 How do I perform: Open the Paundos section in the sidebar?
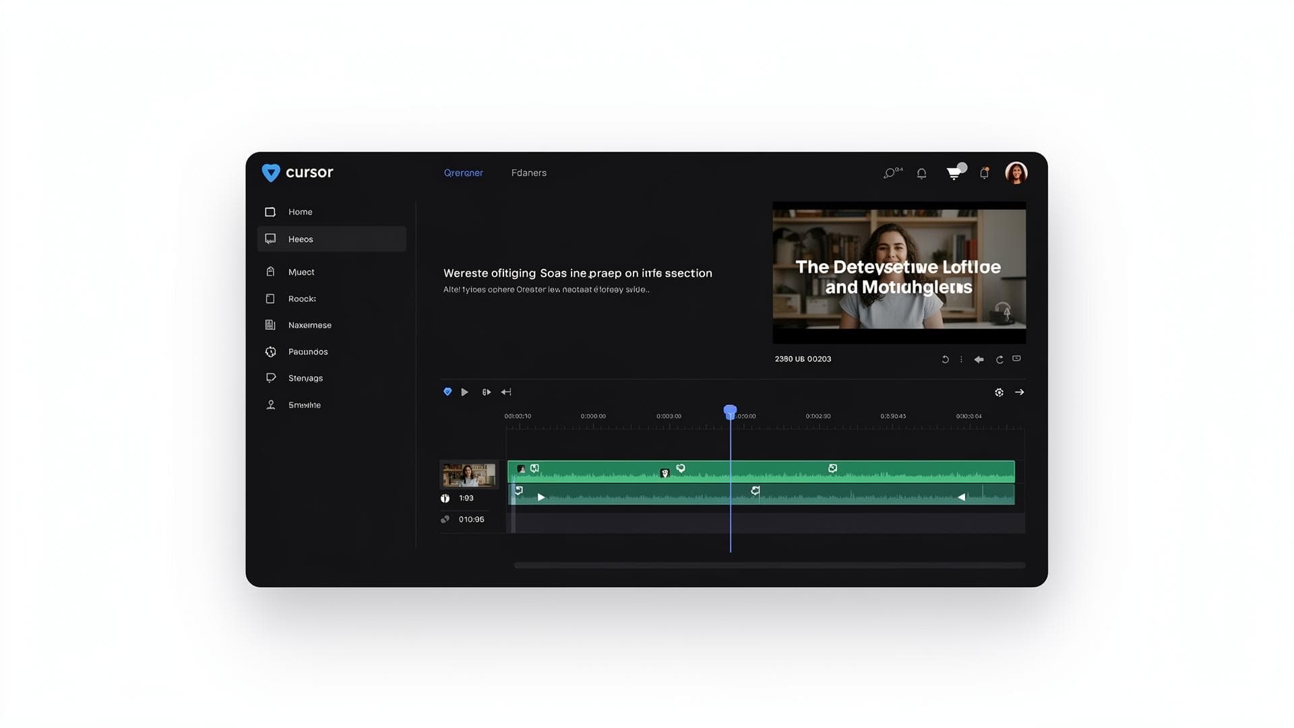click(x=308, y=351)
